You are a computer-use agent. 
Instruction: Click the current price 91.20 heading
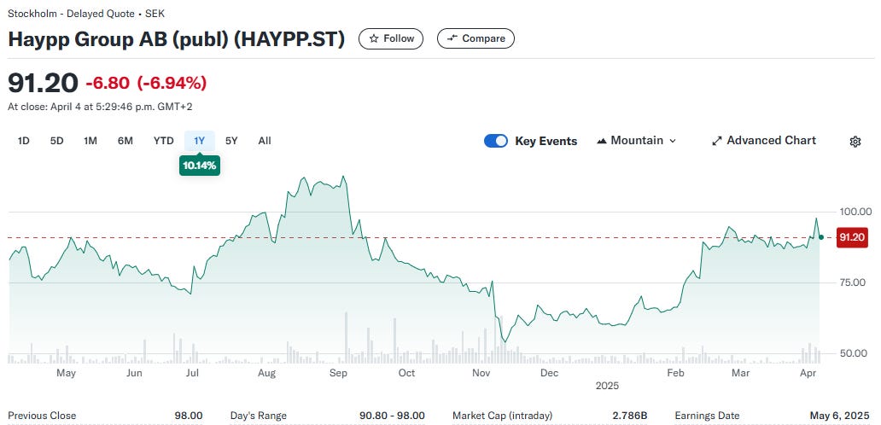(43, 83)
